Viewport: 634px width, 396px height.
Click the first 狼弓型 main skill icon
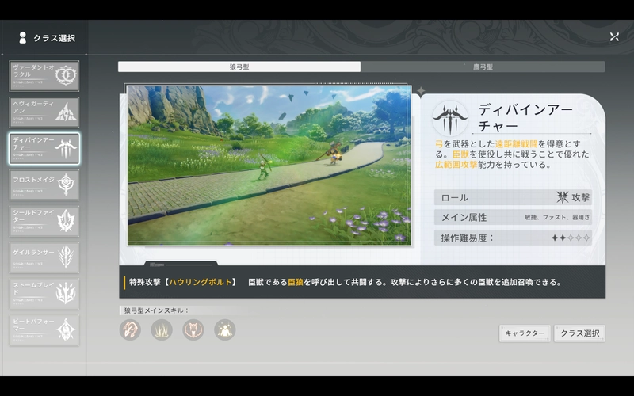[x=130, y=329]
